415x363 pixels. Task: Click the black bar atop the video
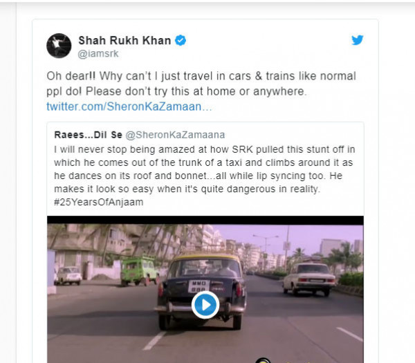tap(205, 221)
